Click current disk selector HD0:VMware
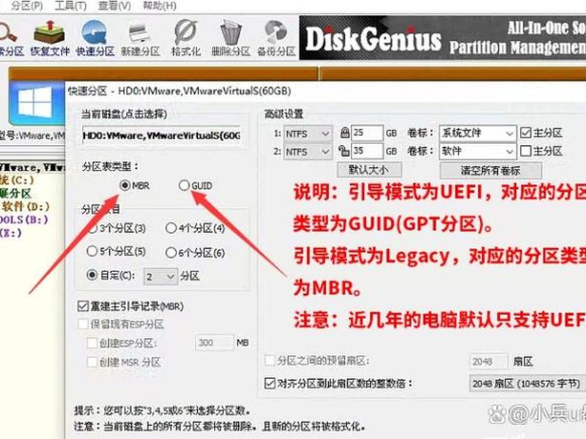The height and width of the screenshot is (439, 586). tap(161, 135)
